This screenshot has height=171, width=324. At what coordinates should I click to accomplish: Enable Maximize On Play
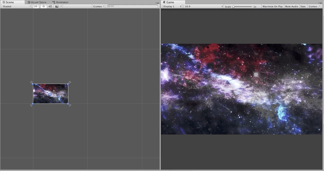272,6
